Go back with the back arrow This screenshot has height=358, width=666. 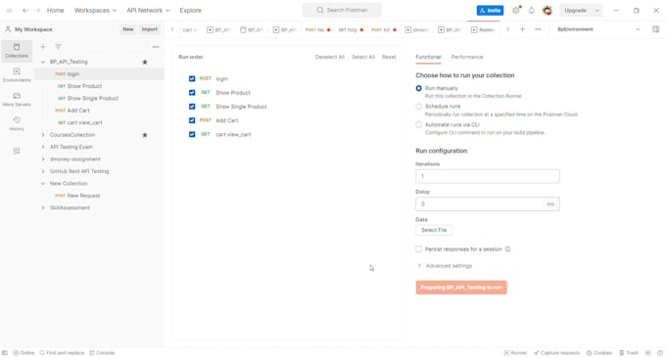25,10
